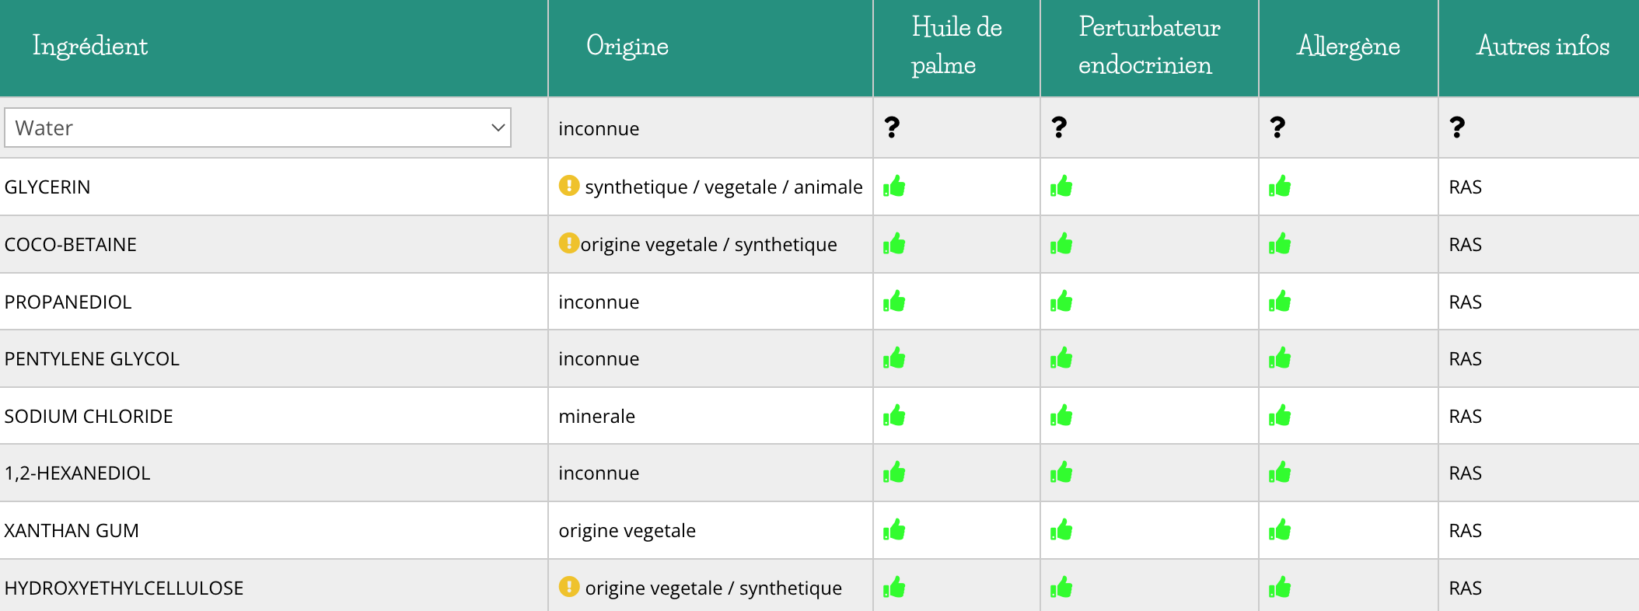
Task: Click the dropdown chevron next to Water
Action: [x=498, y=127]
